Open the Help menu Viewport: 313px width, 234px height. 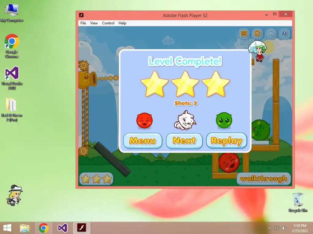click(x=122, y=23)
